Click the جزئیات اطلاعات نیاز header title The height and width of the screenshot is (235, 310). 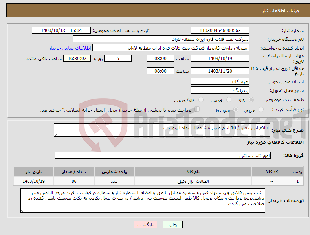point(281,11)
